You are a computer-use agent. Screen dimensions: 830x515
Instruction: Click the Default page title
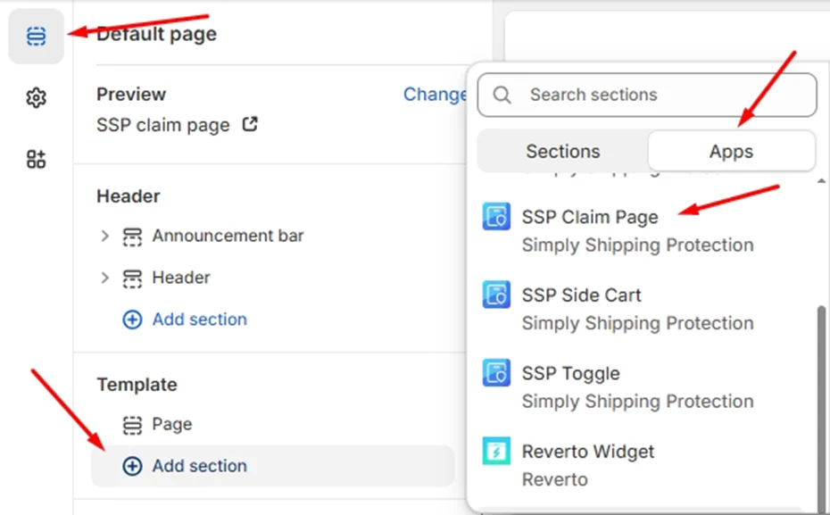157,34
